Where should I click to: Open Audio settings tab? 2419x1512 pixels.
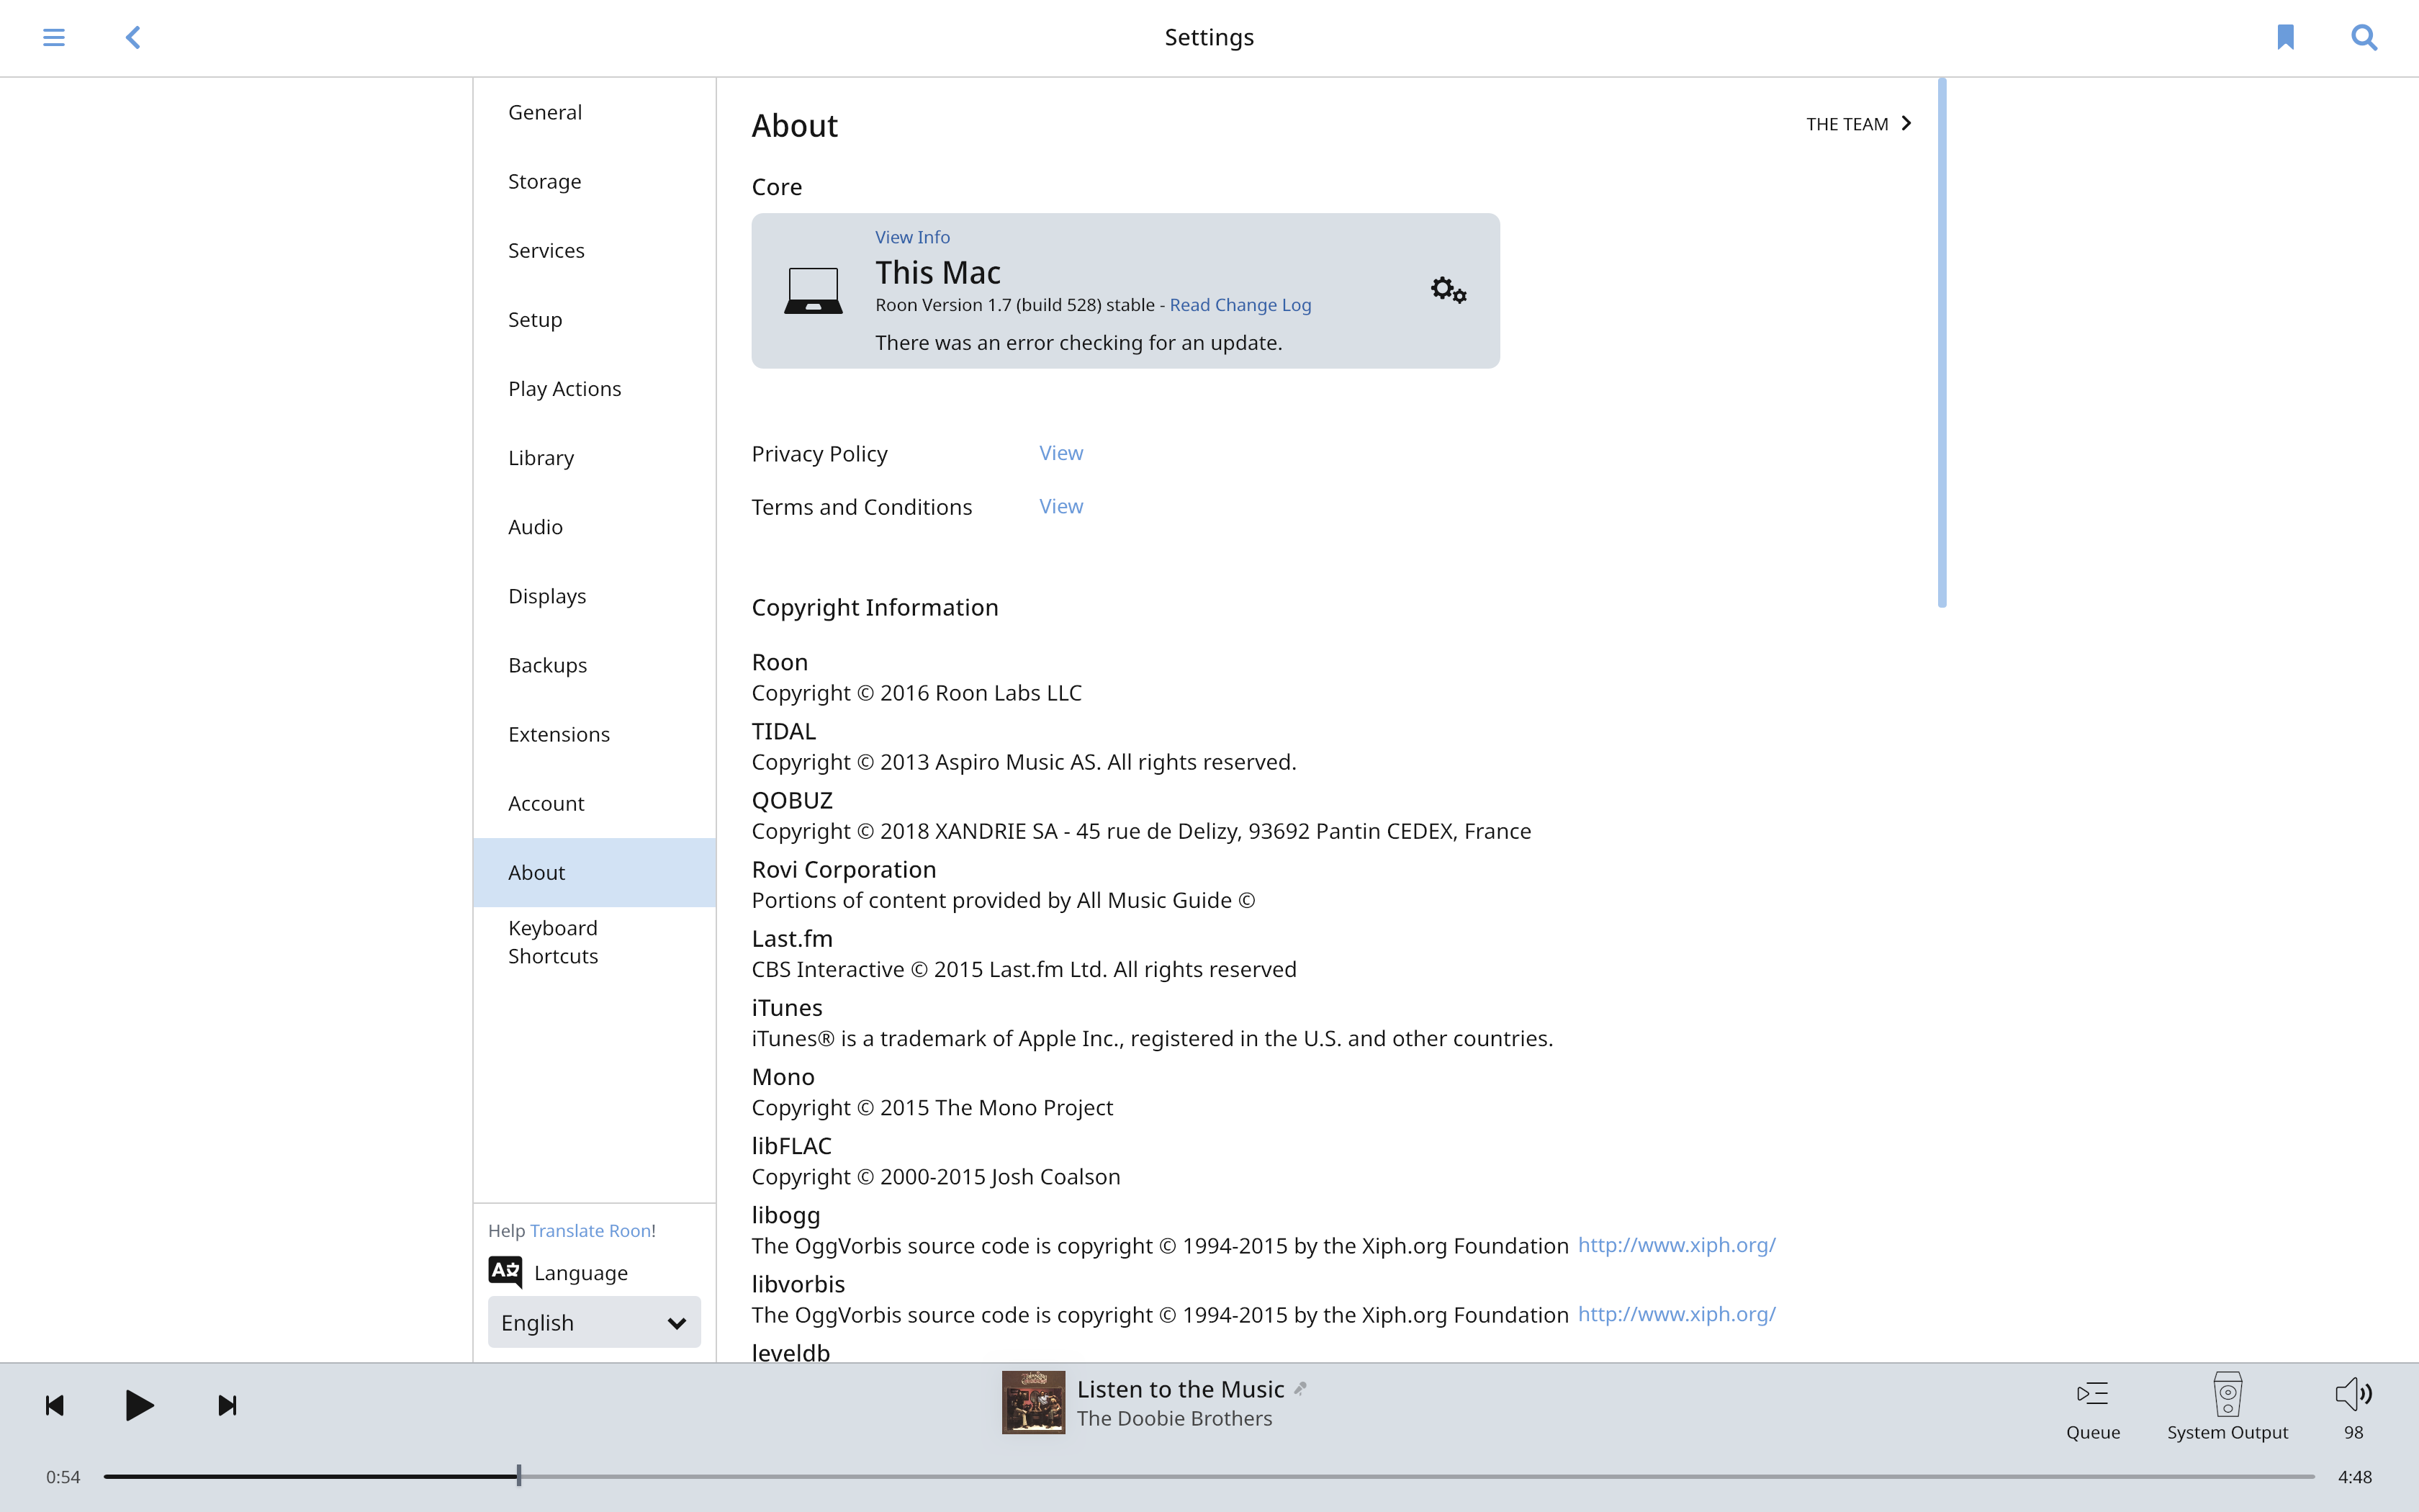coord(595,526)
